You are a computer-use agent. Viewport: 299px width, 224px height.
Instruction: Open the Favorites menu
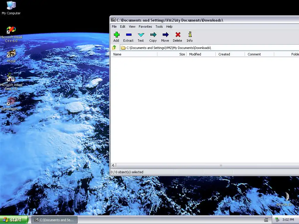145,27
